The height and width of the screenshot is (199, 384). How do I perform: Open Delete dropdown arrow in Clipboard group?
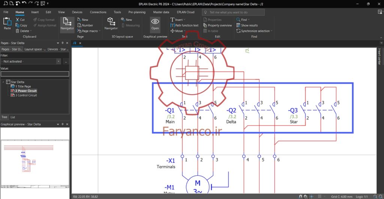(31, 31)
